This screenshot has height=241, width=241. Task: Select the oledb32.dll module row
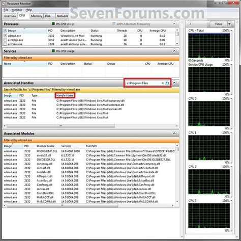(89, 155)
